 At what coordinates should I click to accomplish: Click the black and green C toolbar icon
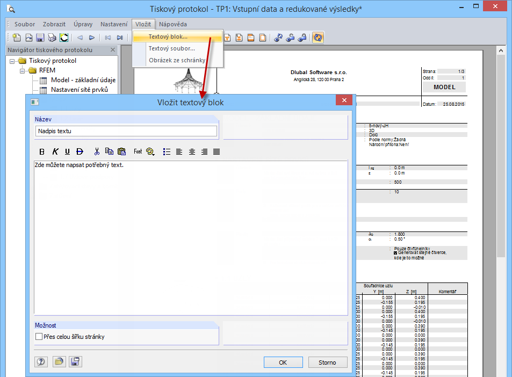point(64,38)
